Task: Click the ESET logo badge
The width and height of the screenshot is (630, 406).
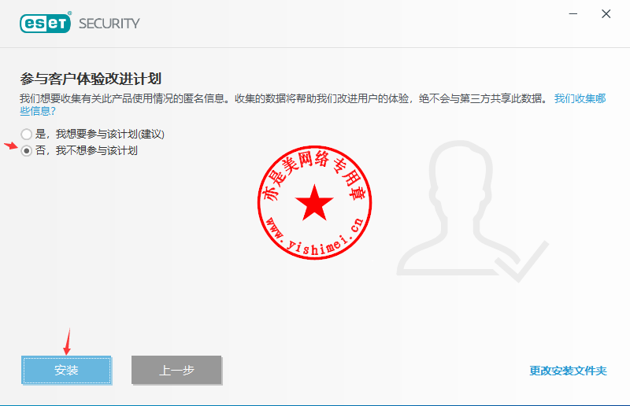Action: coord(46,23)
